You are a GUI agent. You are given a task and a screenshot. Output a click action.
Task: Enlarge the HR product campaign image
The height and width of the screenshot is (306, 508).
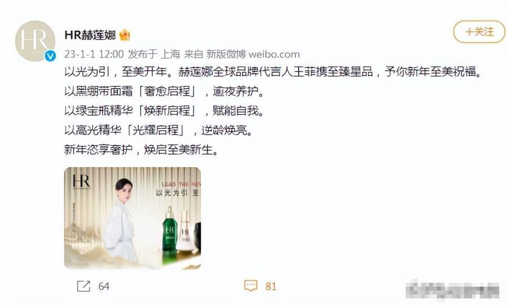point(133,218)
